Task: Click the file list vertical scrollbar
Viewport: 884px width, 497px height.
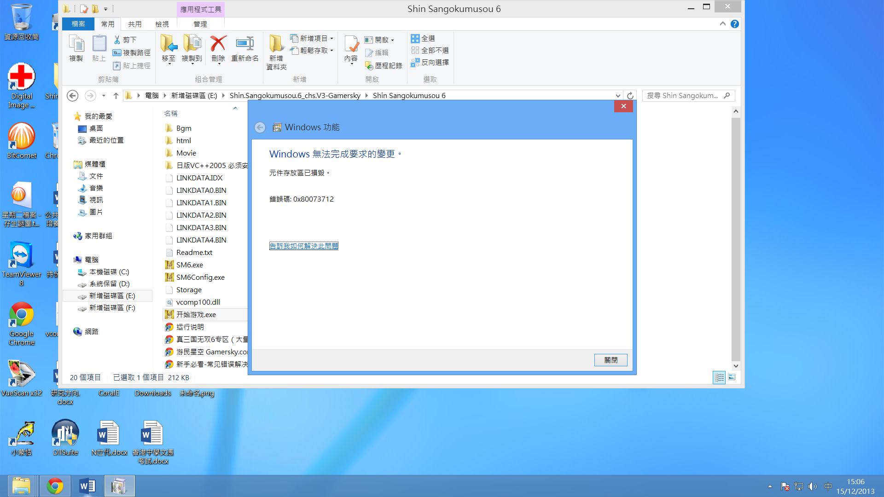Action: coord(736,239)
